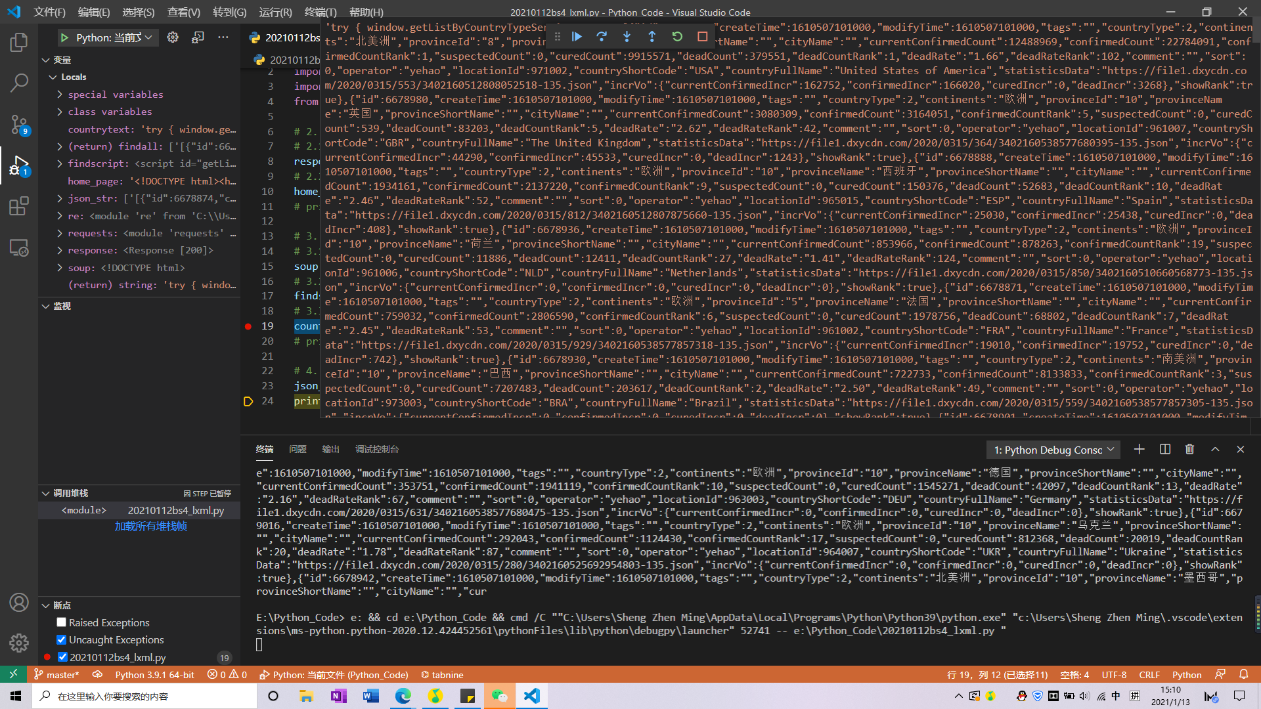This screenshot has width=1261, height=709.
Task: Click Python 3.9.1 64-bit interpreter selector
Action: click(154, 675)
